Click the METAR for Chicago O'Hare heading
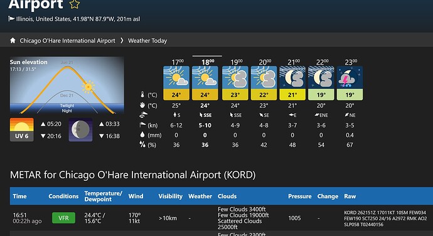Screen dimensions: 433x236 pyautogui.click(x=133, y=174)
